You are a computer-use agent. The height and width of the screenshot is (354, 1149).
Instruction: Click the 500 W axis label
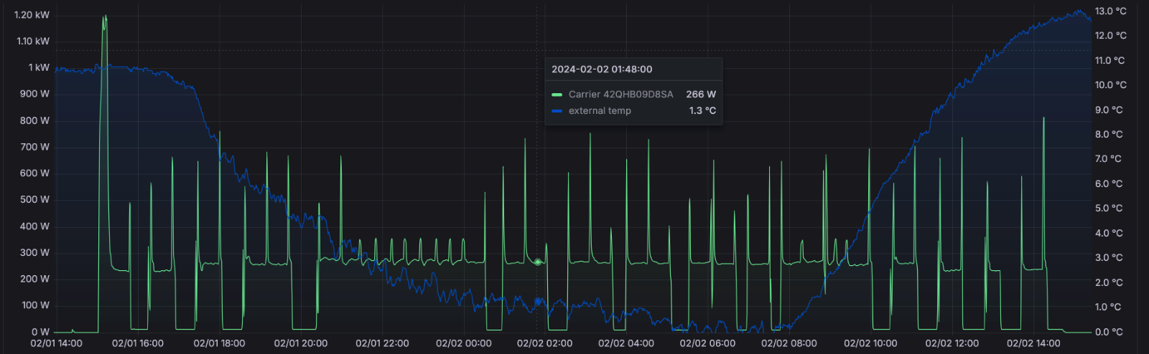pyautogui.click(x=35, y=200)
